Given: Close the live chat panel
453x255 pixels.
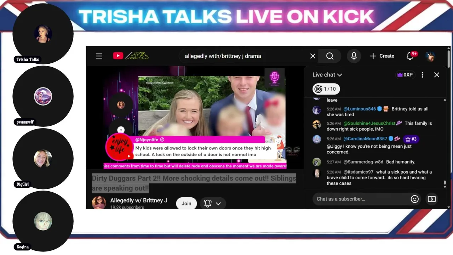Looking at the screenshot, I should [x=437, y=75].
